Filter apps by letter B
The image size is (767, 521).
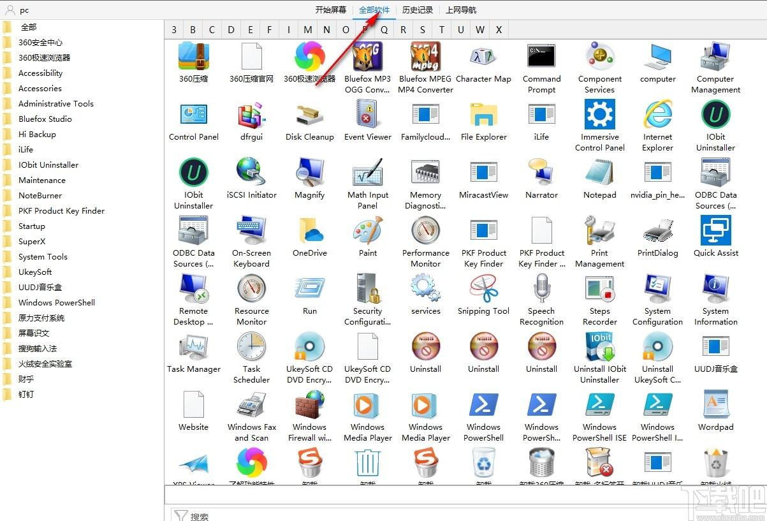click(193, 29)
